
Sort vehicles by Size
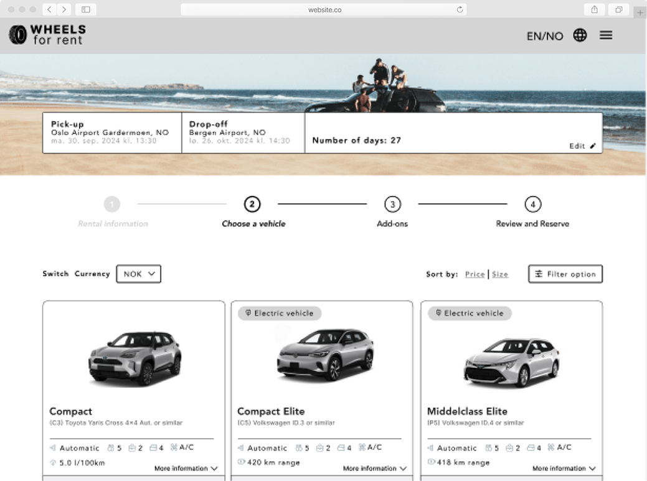(x=500, y=274)
